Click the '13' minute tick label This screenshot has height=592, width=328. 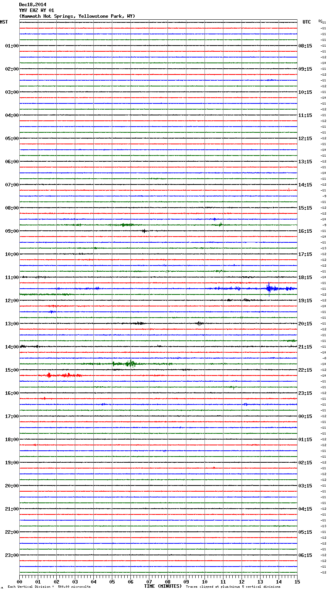pos(260,582)
